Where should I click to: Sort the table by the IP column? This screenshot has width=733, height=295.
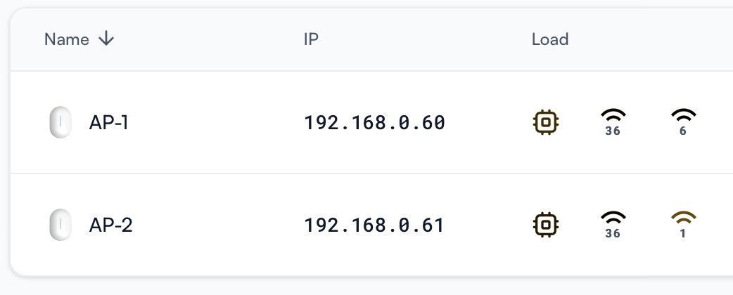click(x=311, y=39)
